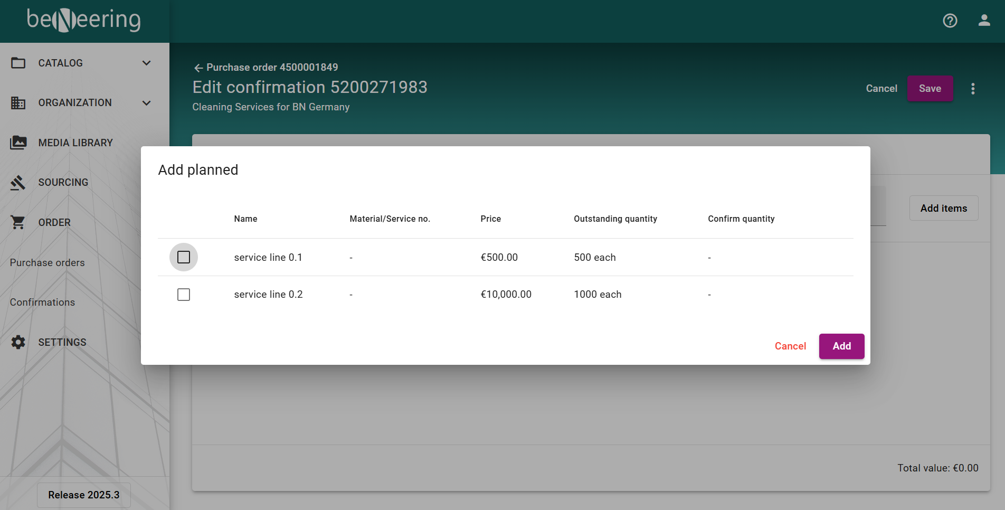This screenshot has height=510, width=1005.
Task: Click the beNeering logo
Action: pos(84,20)
